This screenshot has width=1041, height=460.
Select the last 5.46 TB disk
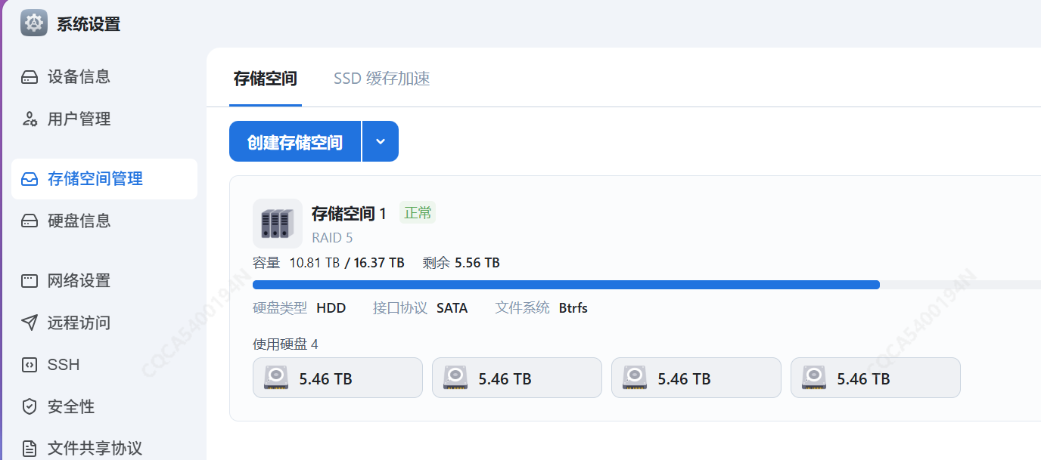point(875,378)
